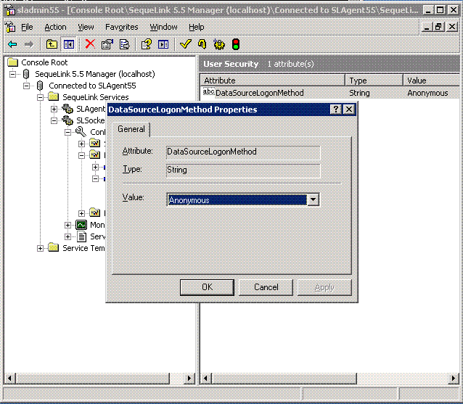Click the yellow checkmark toolbar icon
This screenshot has height=404, width=463.
pyautogui.click(x=186, y=44)
